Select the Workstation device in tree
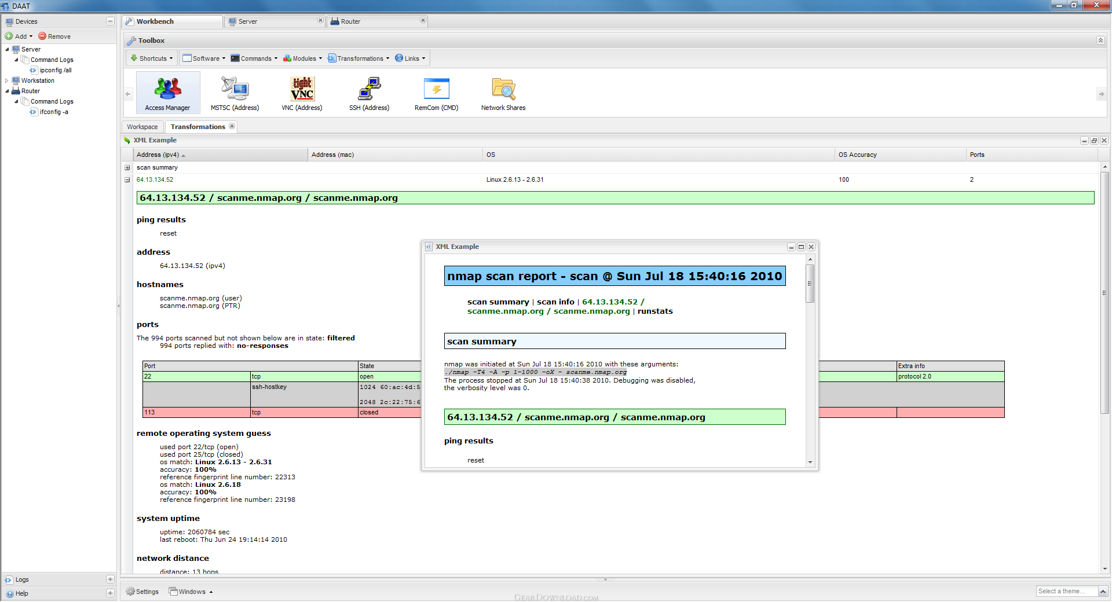This screenshot has width=1112, height=602. point(38,80)
